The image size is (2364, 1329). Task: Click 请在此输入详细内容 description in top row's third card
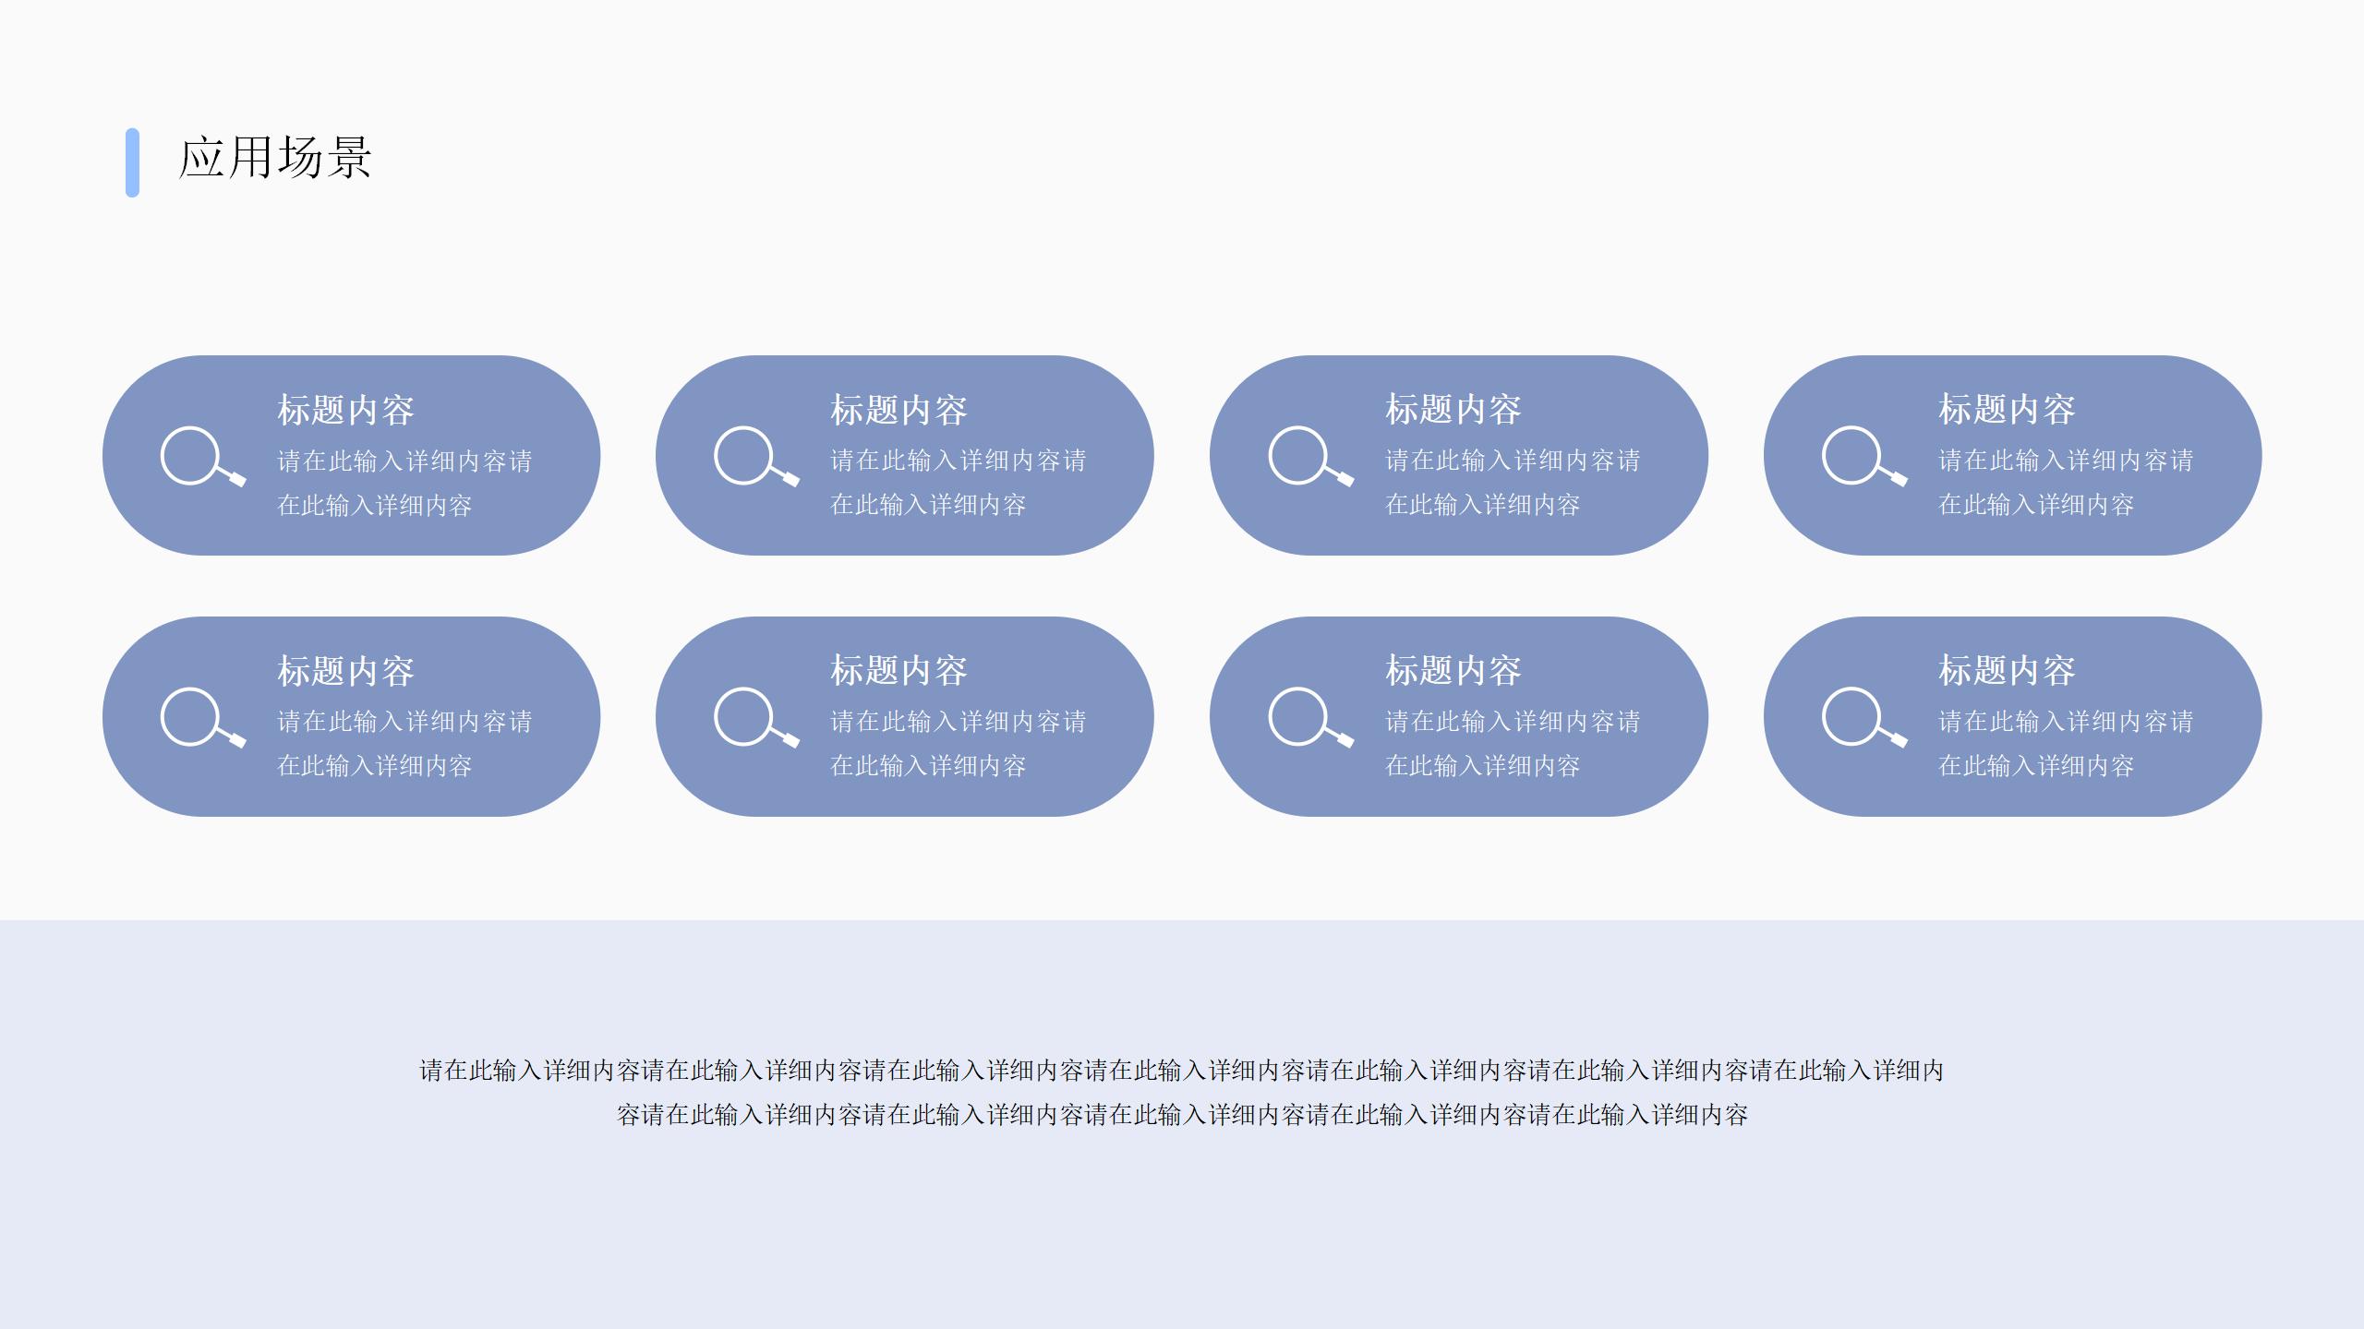(x=1513, y=483)
